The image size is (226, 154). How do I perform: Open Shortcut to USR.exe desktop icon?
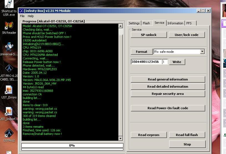point(9,5)
